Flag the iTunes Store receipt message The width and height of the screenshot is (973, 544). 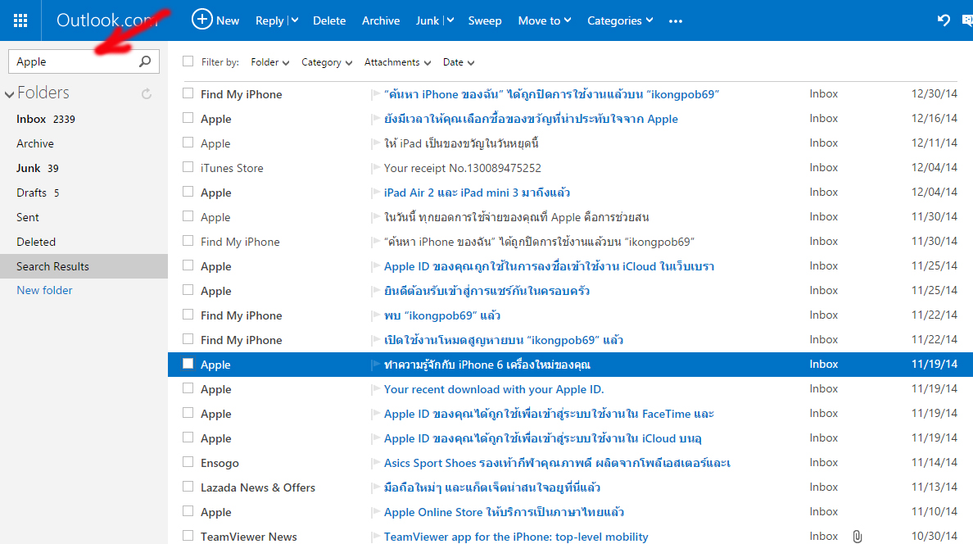[x=375, y=168]
